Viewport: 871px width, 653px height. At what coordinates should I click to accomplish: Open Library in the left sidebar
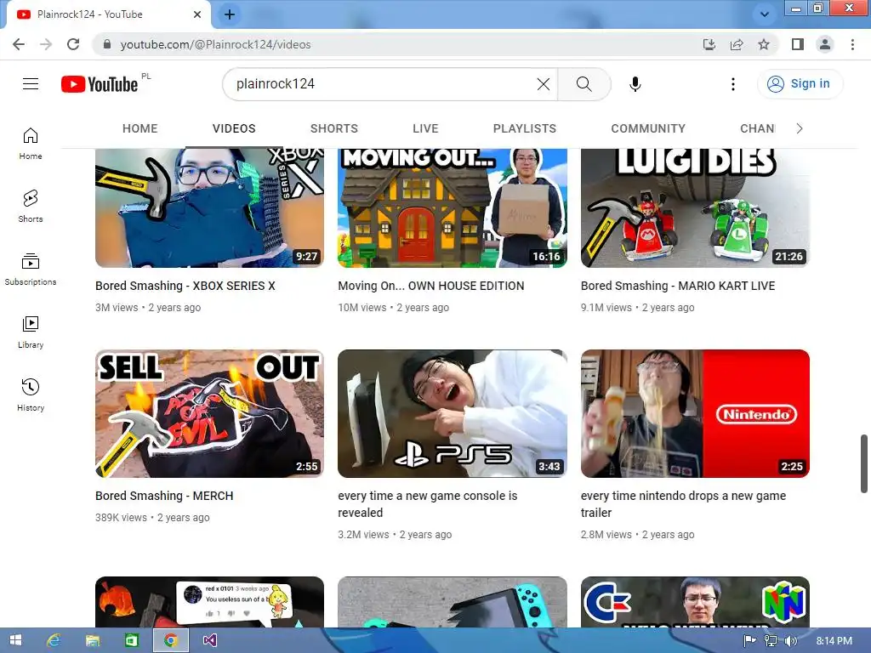click(x=31, y=332)
